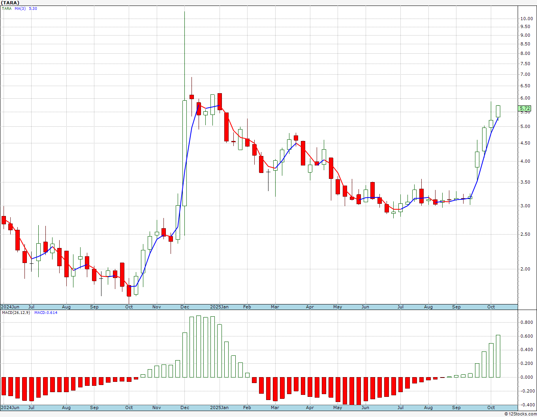Click the 6.00 price axis label
The height and width of the screenshot is (417, 537).
click(x=525, y=98)
